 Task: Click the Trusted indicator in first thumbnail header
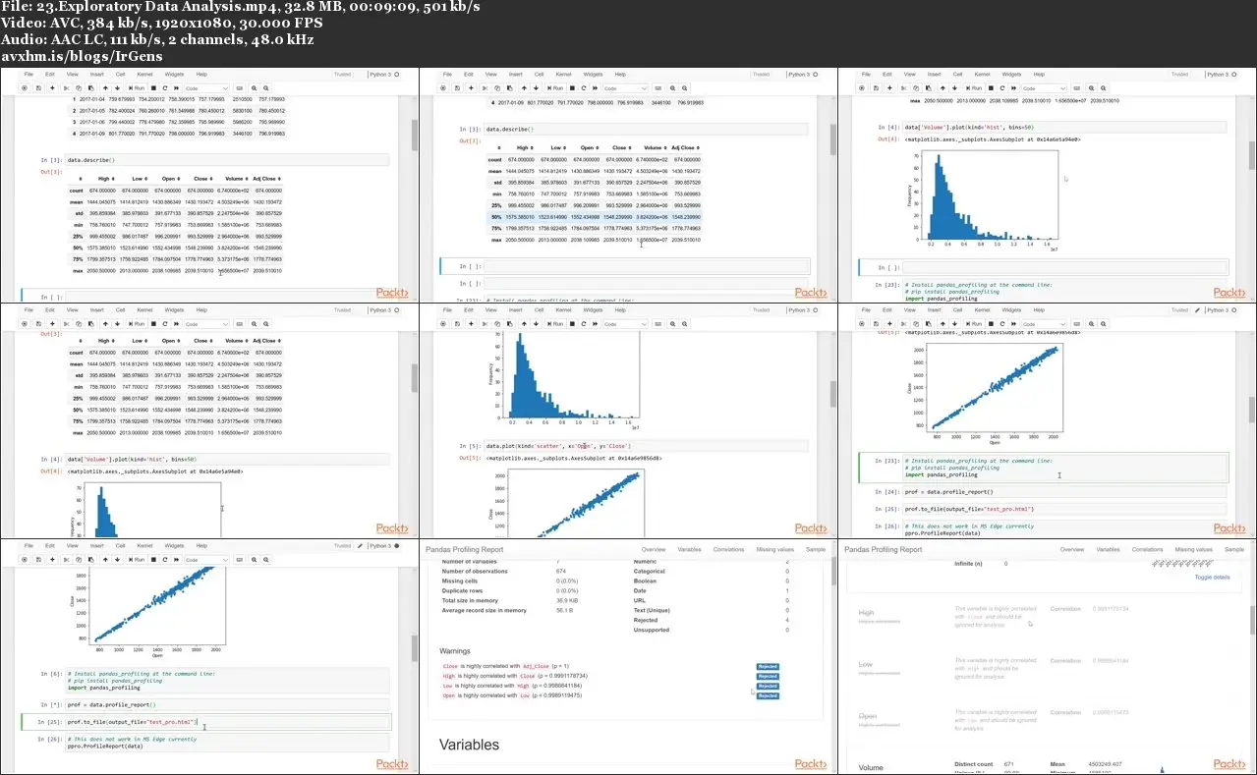click(342, 74)
